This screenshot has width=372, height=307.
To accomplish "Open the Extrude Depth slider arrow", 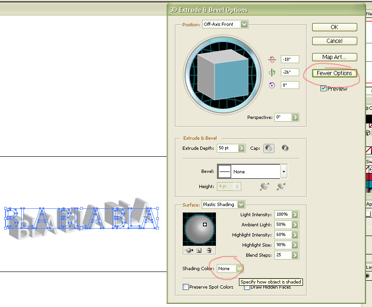I will coord(241,148).
